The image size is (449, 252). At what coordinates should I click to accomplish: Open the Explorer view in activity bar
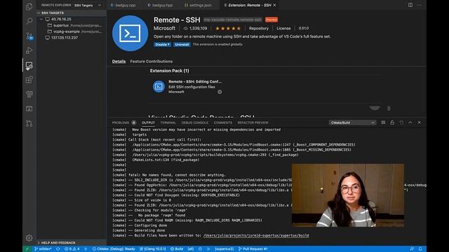[29, 6]
